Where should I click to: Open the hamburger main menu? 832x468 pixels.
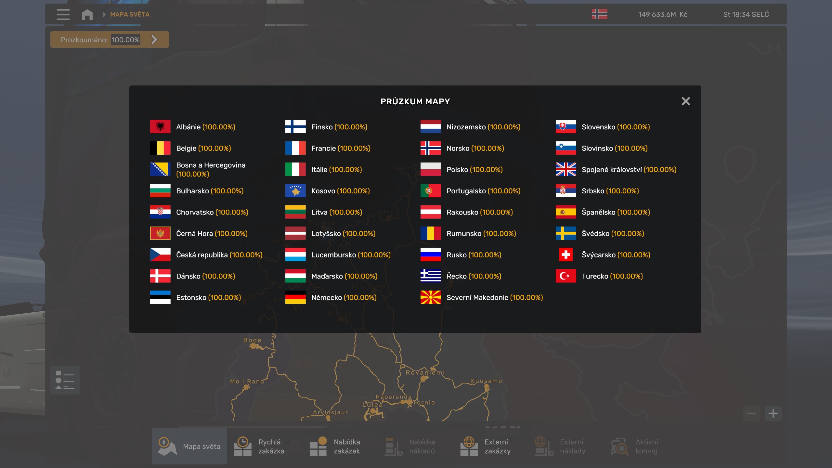63,14
